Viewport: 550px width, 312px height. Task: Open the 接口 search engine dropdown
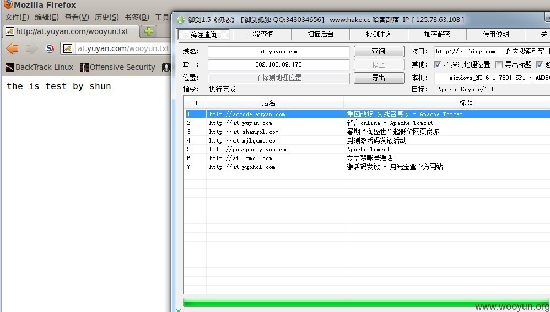[x=492, y=52]
